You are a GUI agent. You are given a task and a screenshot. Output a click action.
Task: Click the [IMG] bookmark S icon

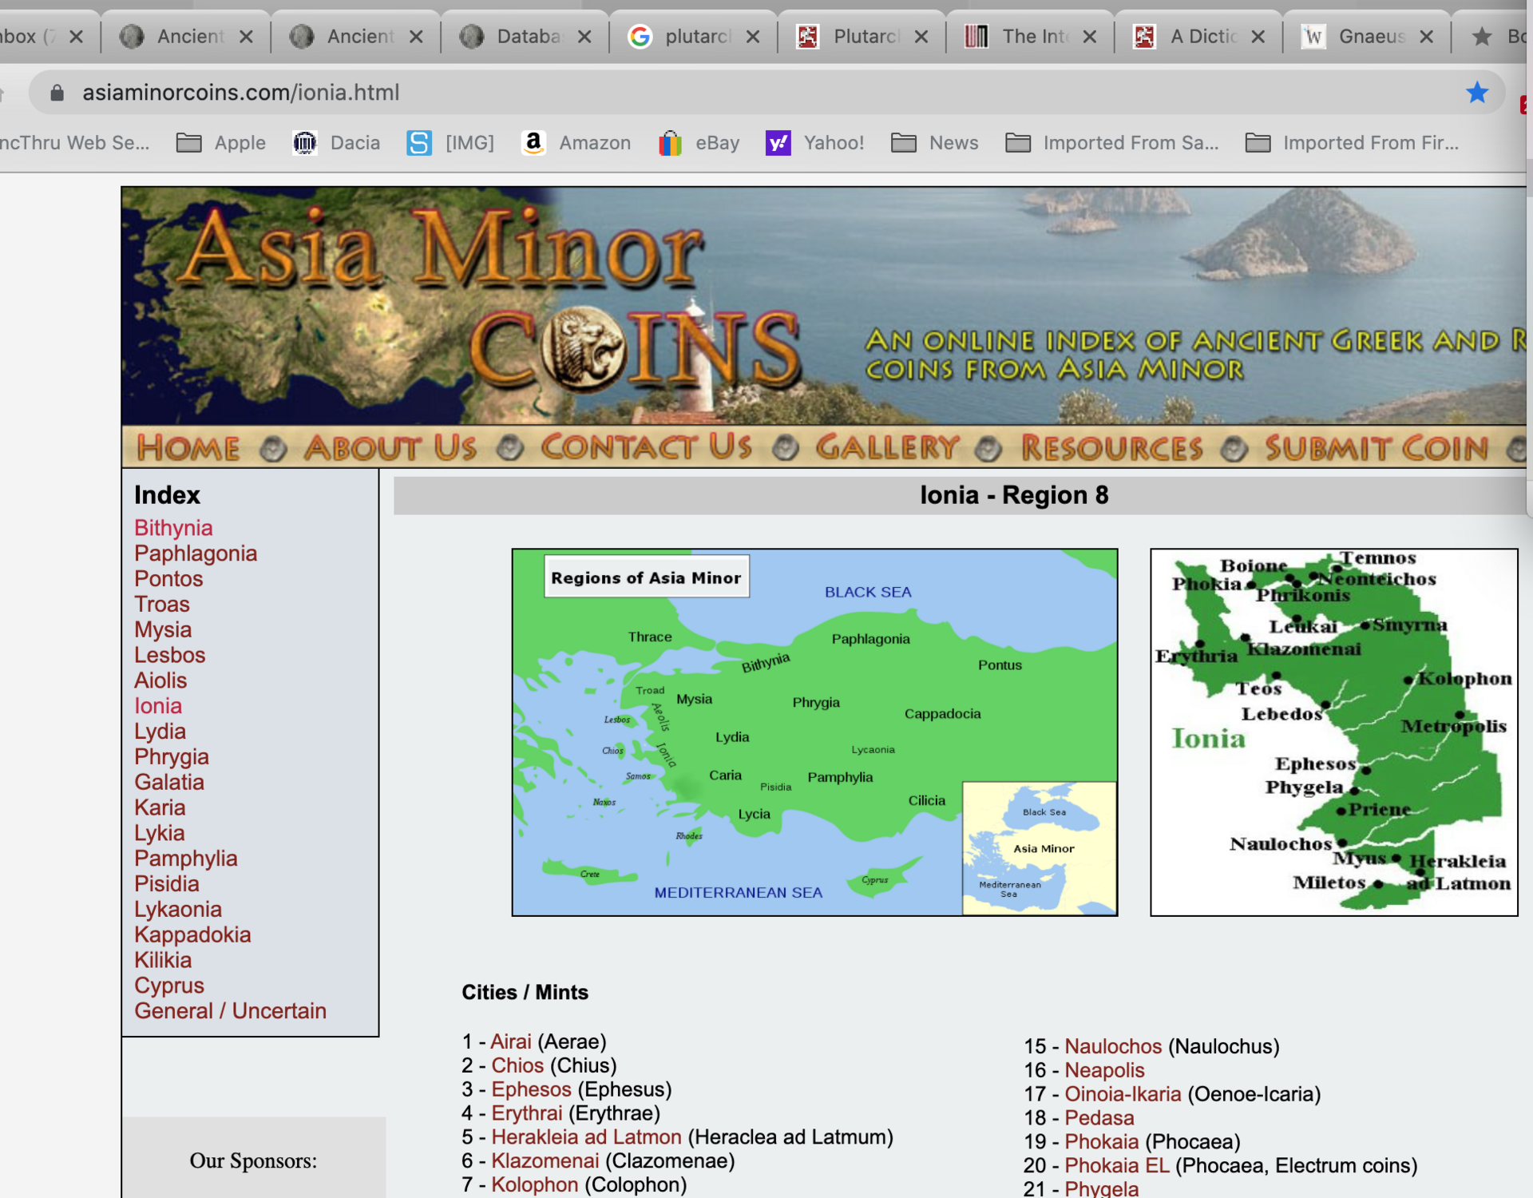419,143
